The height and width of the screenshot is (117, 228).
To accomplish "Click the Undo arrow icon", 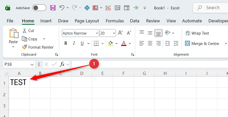I will 62,8.
